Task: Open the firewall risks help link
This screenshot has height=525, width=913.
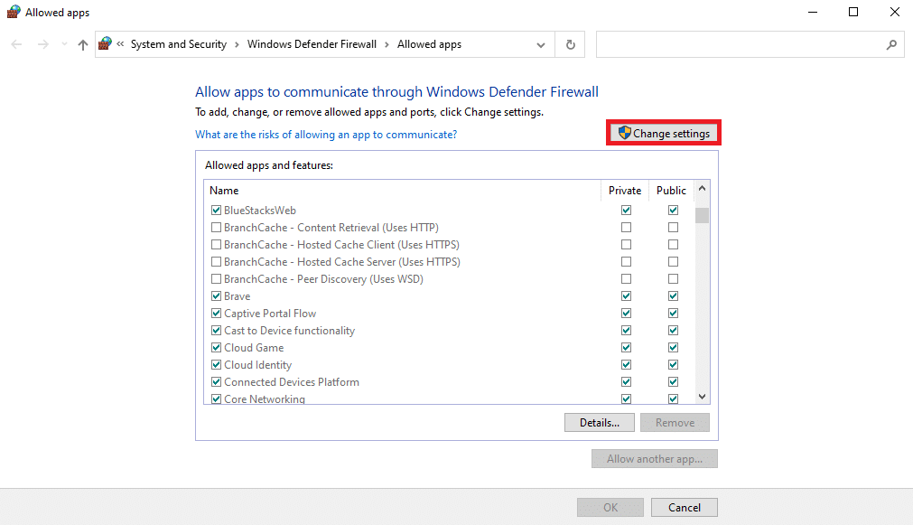Action: tap(325, 135)
